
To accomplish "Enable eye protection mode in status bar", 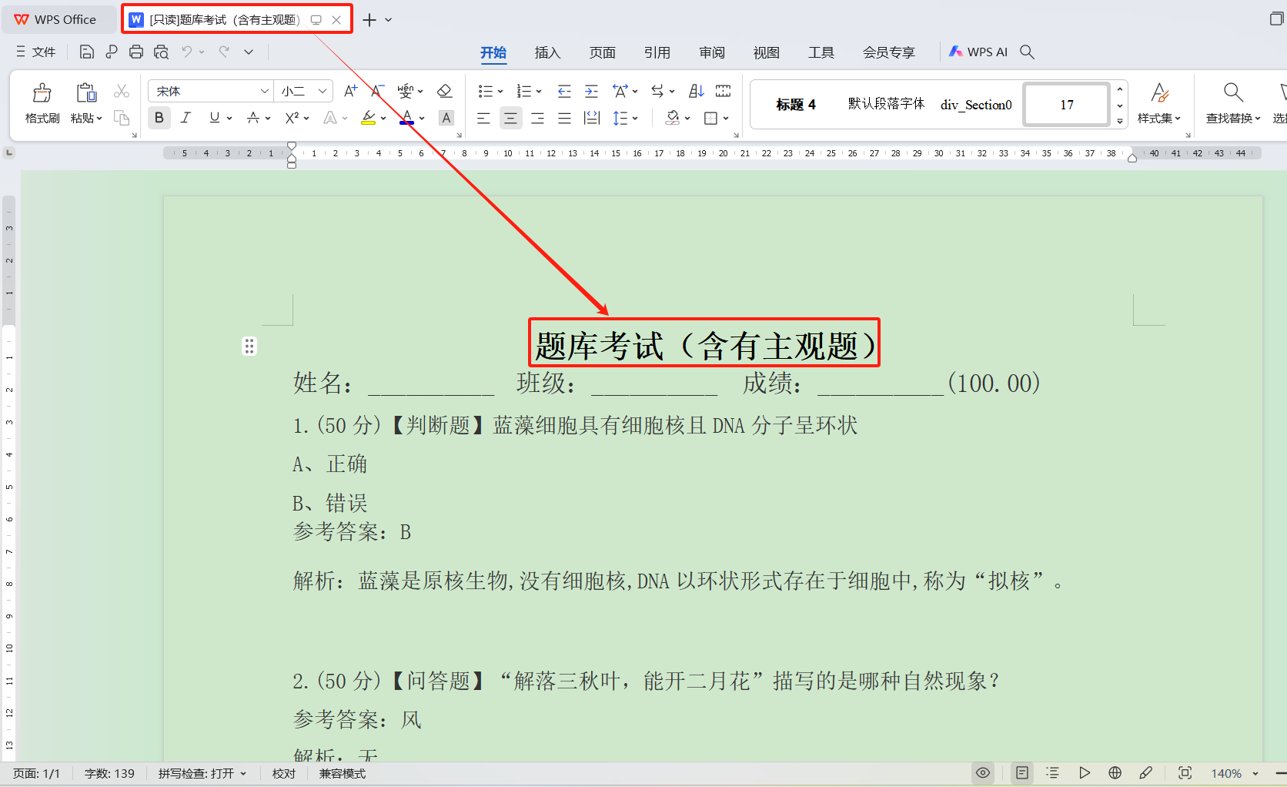I will coord(983,773).
